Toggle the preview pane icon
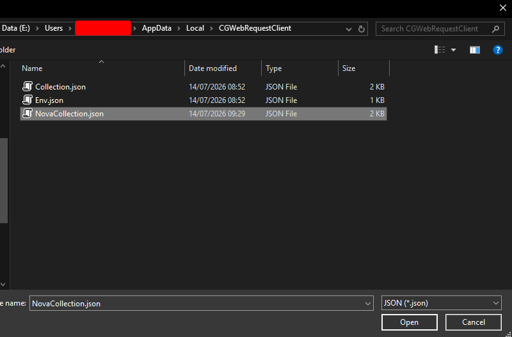This screenshot has width=512, height=337. (x=474, y=50)
